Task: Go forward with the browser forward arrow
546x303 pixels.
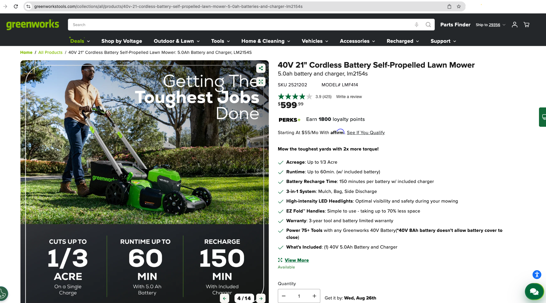Action: (x=5, y=6)
